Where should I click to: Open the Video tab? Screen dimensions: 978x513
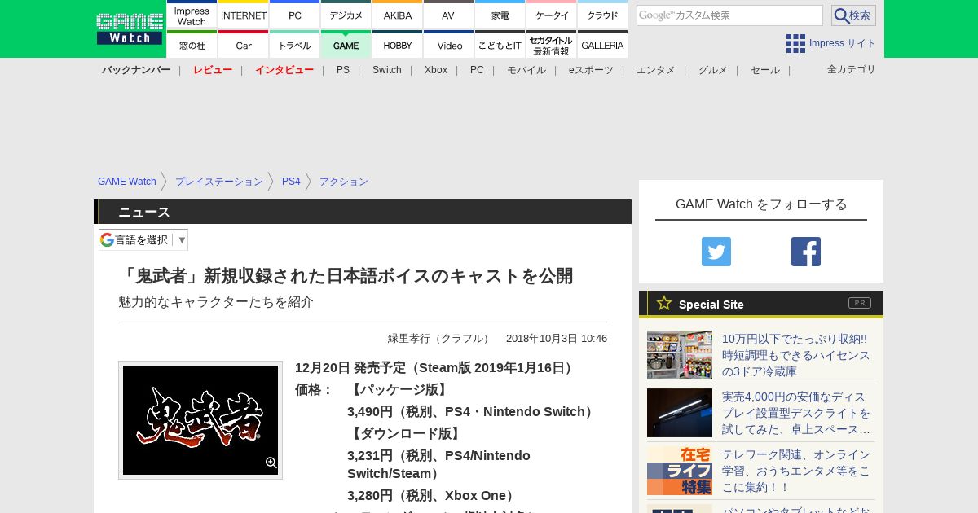pos(448,44)
